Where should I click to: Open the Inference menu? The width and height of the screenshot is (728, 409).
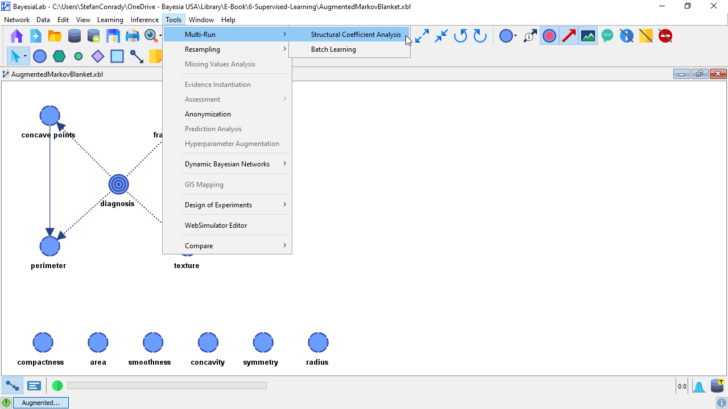click(144, 20)
